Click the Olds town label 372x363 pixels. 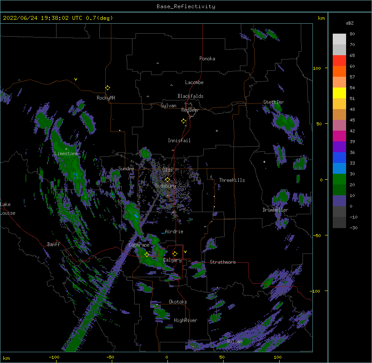point(167,170)
